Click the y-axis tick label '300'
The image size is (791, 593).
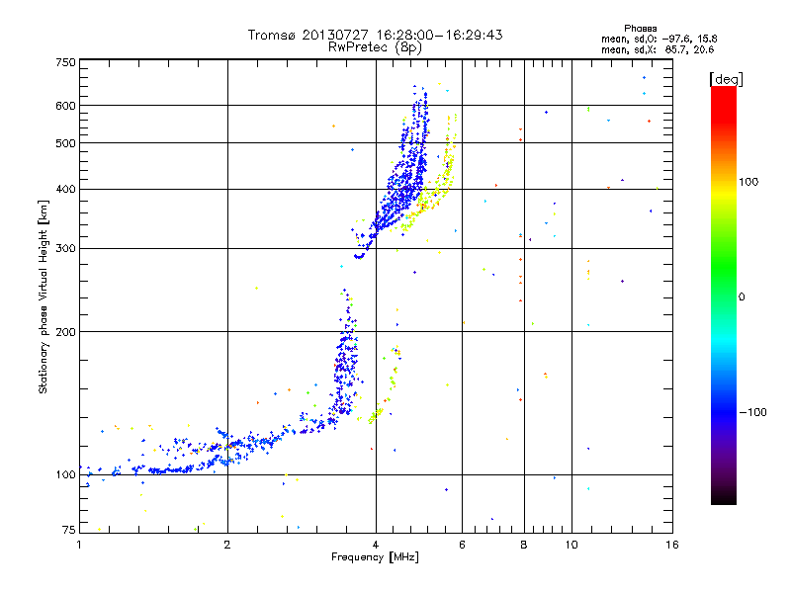point(65,249)
